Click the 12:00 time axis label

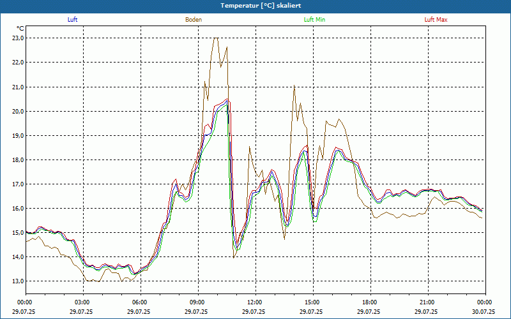(254, 302)
